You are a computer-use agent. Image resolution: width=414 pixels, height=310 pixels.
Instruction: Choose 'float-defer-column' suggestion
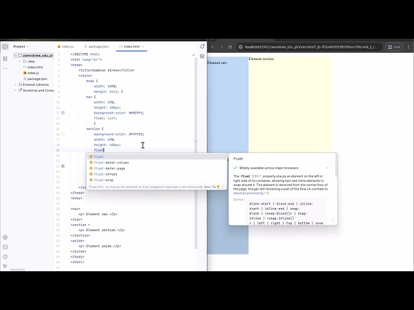tap(157, 163)
